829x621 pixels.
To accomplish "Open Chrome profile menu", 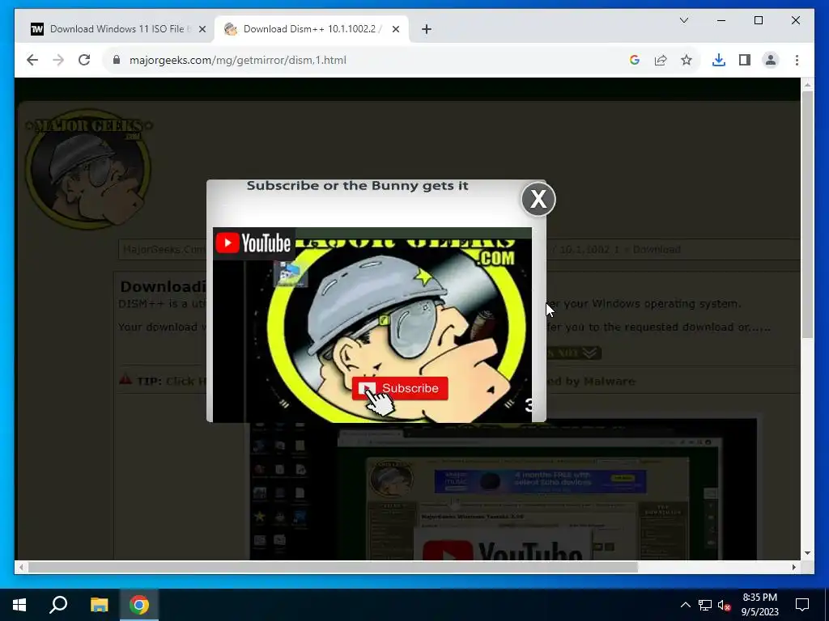I will tap(771, 60).
